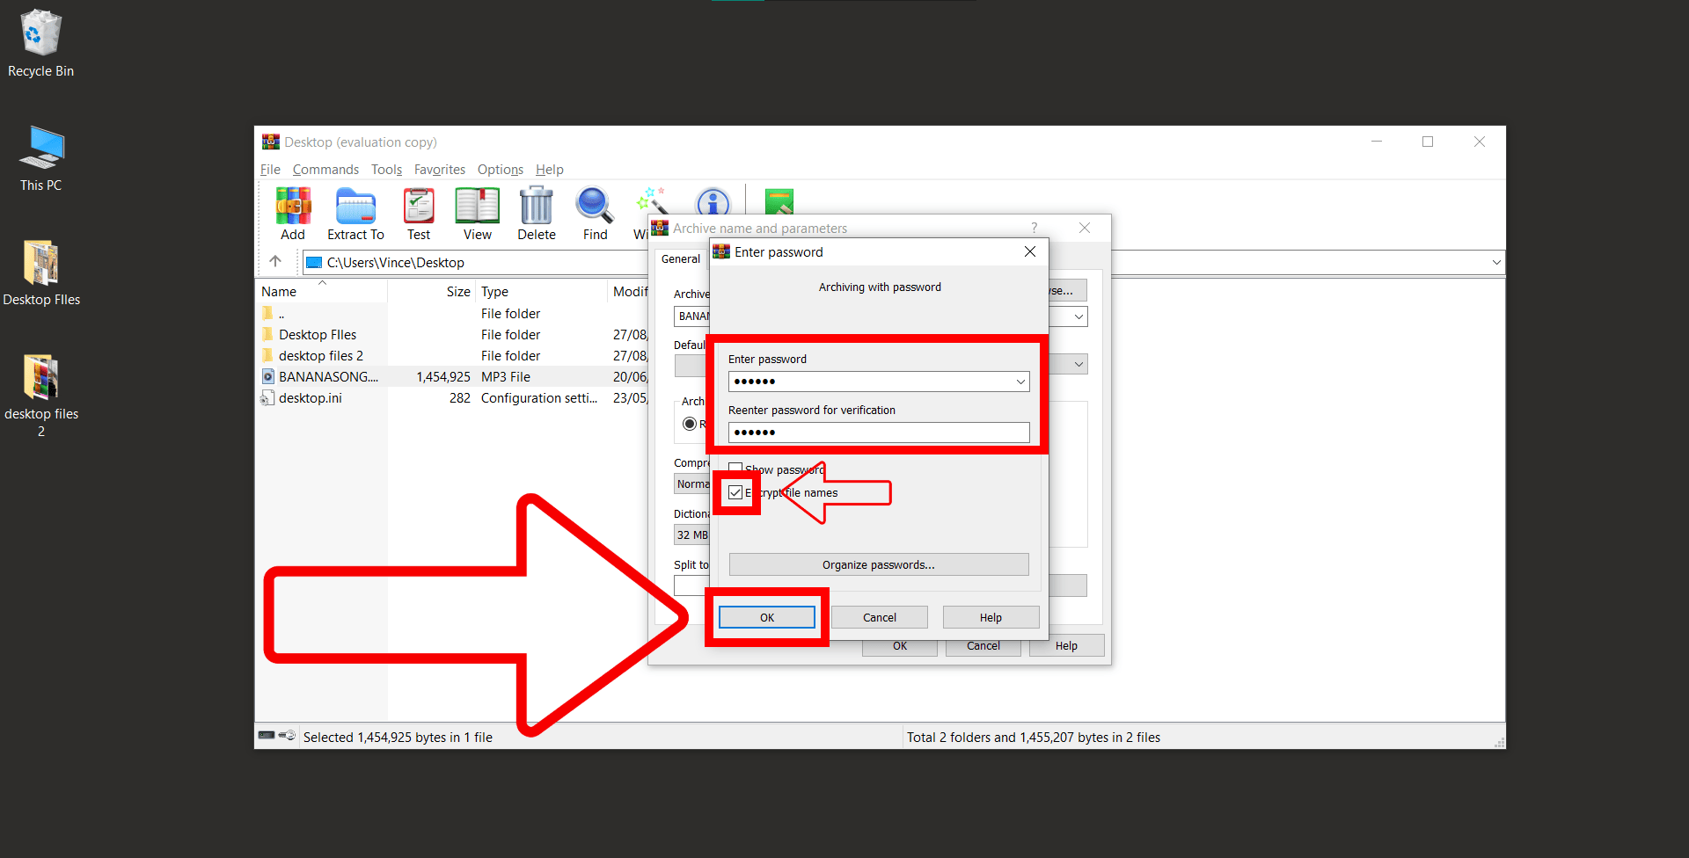This screenshot has width=1689, height=858.
Task: Select the Delete toolbar icon
Action: (536, 211)
